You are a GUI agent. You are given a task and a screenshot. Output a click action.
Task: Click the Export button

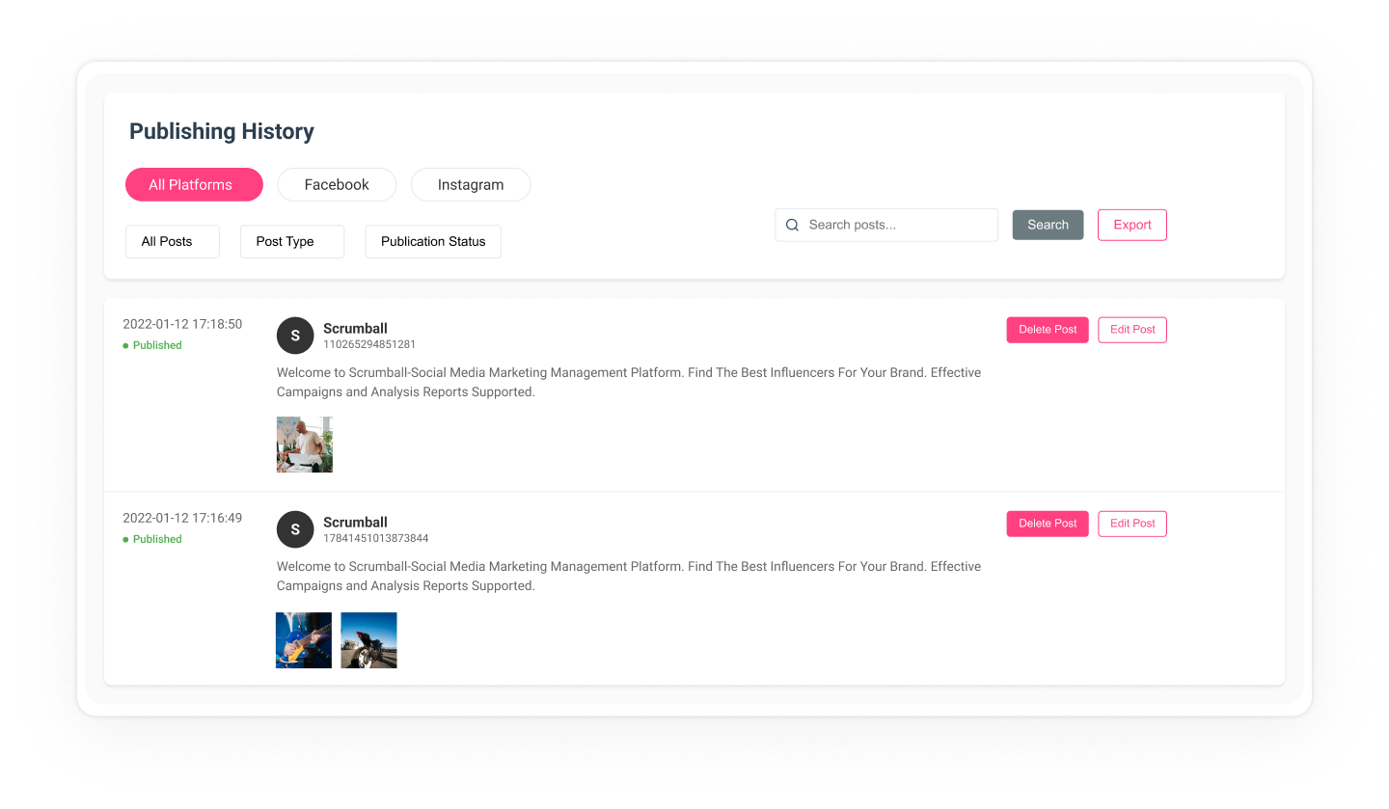point(1132,225)
